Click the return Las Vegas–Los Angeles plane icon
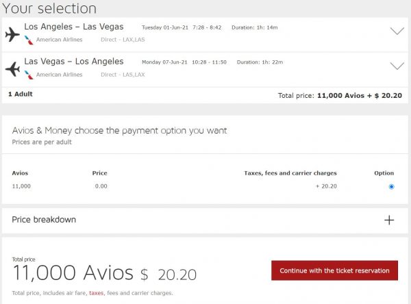The height and width of the screenshot is (304, 411). pos(12,68)
